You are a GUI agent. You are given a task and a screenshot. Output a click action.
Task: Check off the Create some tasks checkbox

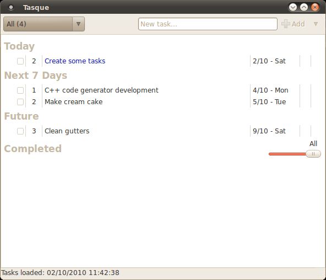20,61
